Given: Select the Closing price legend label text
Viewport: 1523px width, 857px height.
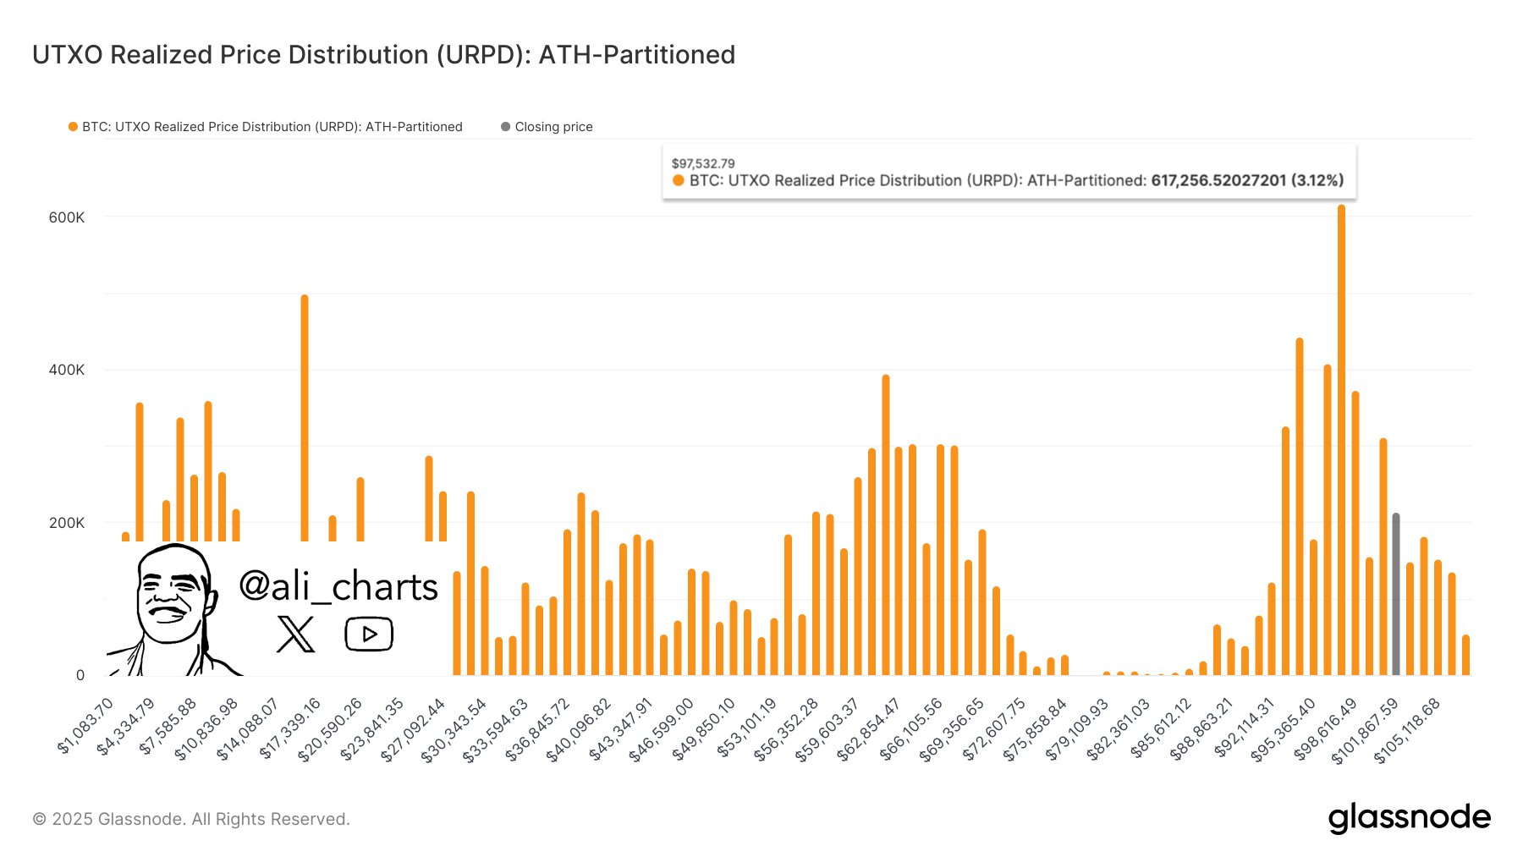Looking at the screenshot, I should point(553,126).
